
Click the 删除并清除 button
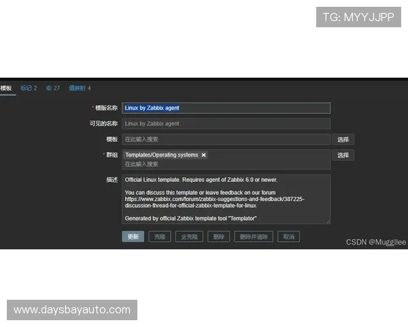[x=253, y=236]
